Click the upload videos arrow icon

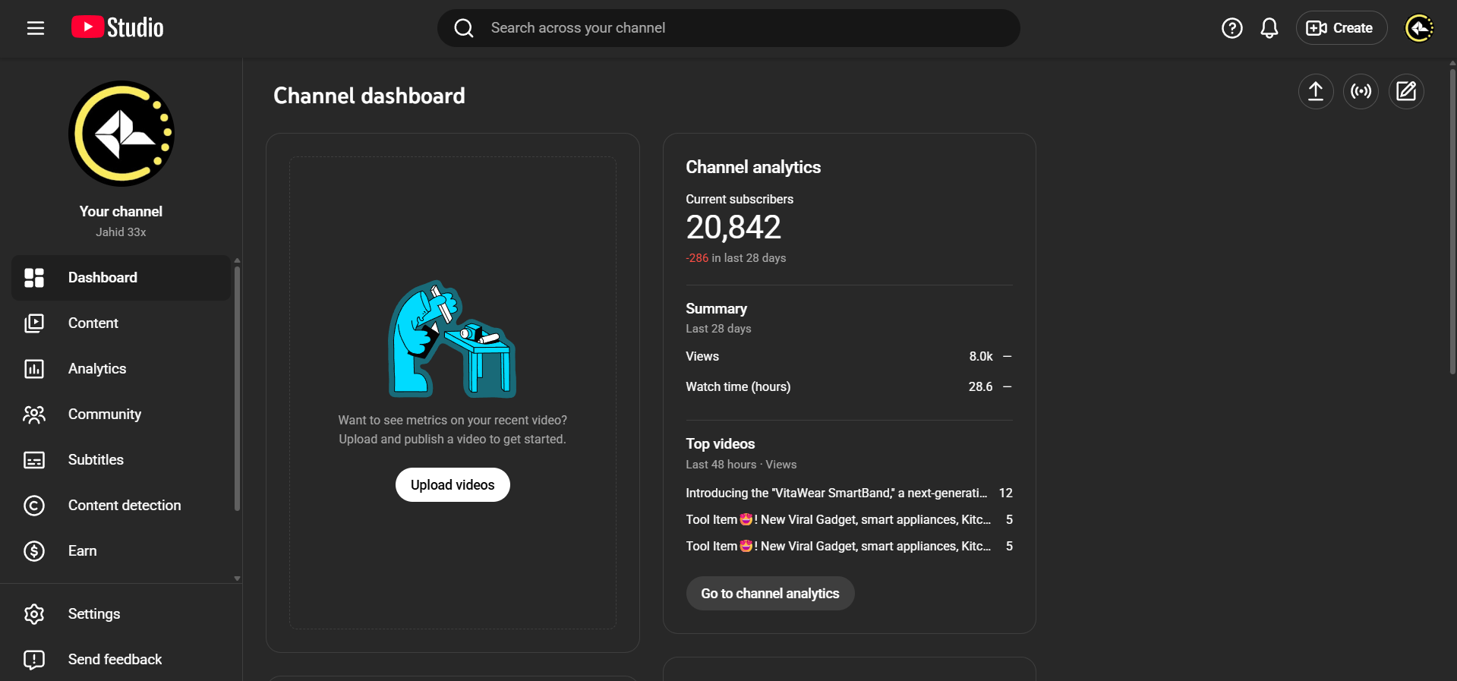click(1315, 92)
